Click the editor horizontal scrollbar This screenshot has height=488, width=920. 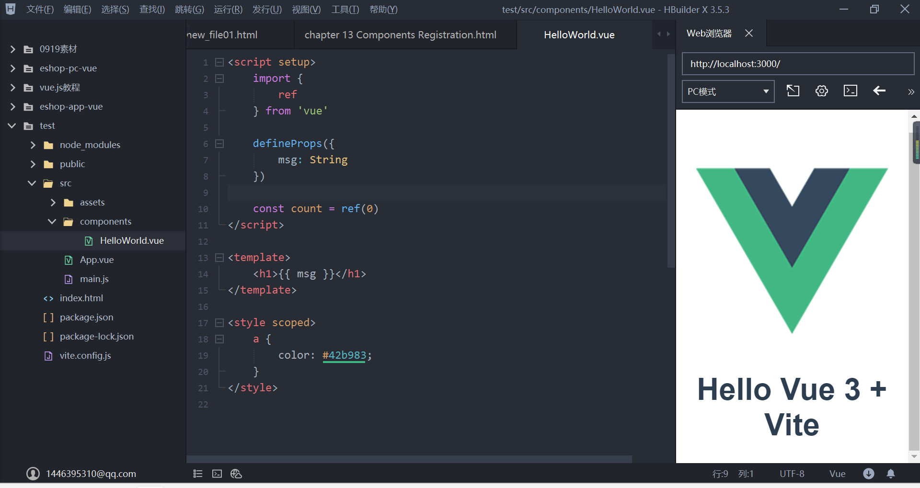click(x=409, y=459)
